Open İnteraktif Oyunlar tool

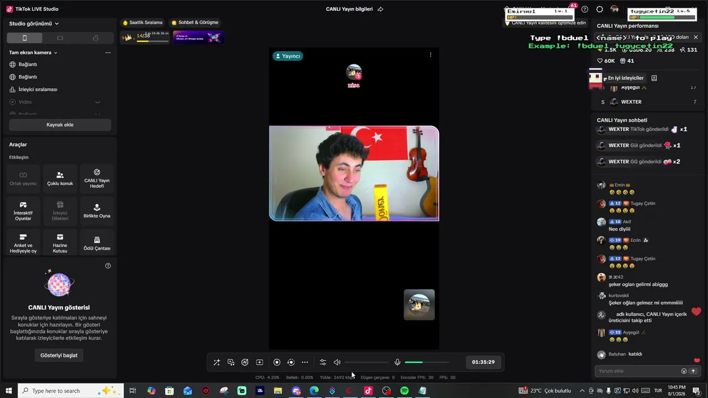point(23,211)
